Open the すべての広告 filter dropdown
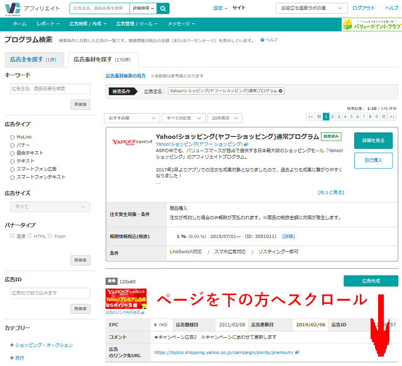The height and width of the screenshot is (366, 402). point(183,118)
